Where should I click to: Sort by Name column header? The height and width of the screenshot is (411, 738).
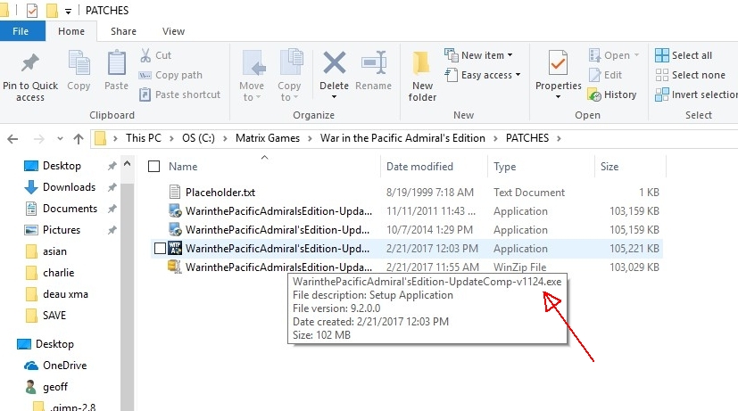tap(183, 167)
